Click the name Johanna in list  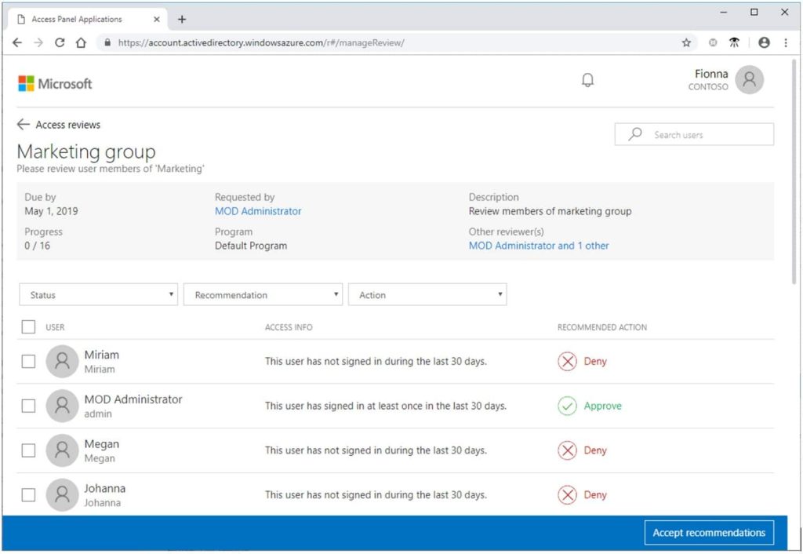coord(104,488)
